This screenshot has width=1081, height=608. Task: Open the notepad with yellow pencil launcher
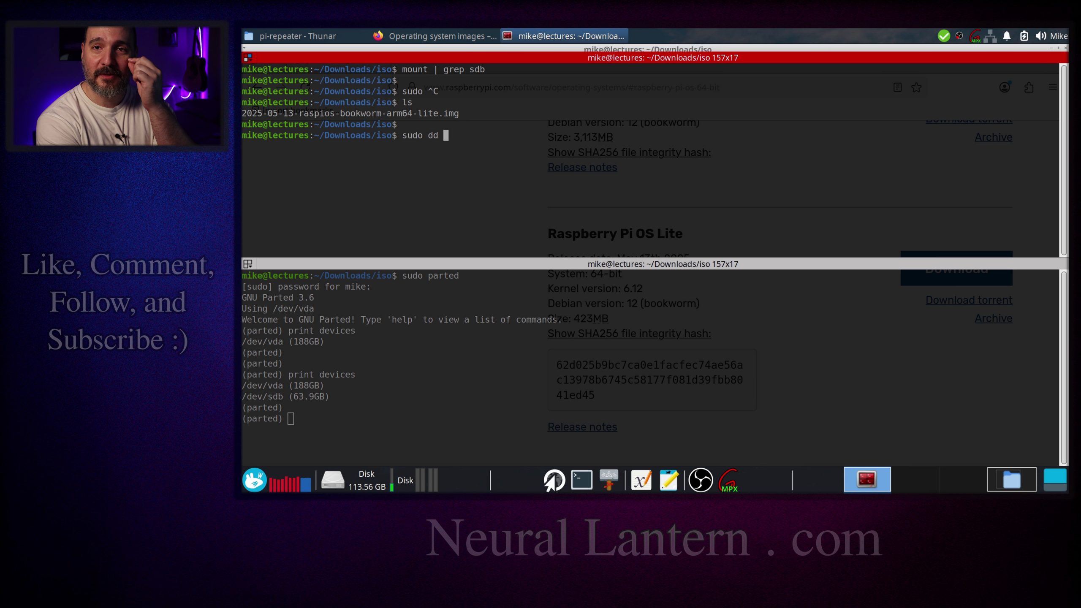coord(669,480)
